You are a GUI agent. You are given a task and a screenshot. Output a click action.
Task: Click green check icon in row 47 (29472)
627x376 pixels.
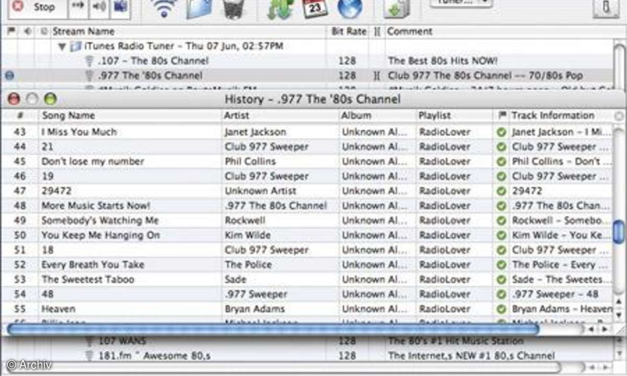[x=502, y=191]
